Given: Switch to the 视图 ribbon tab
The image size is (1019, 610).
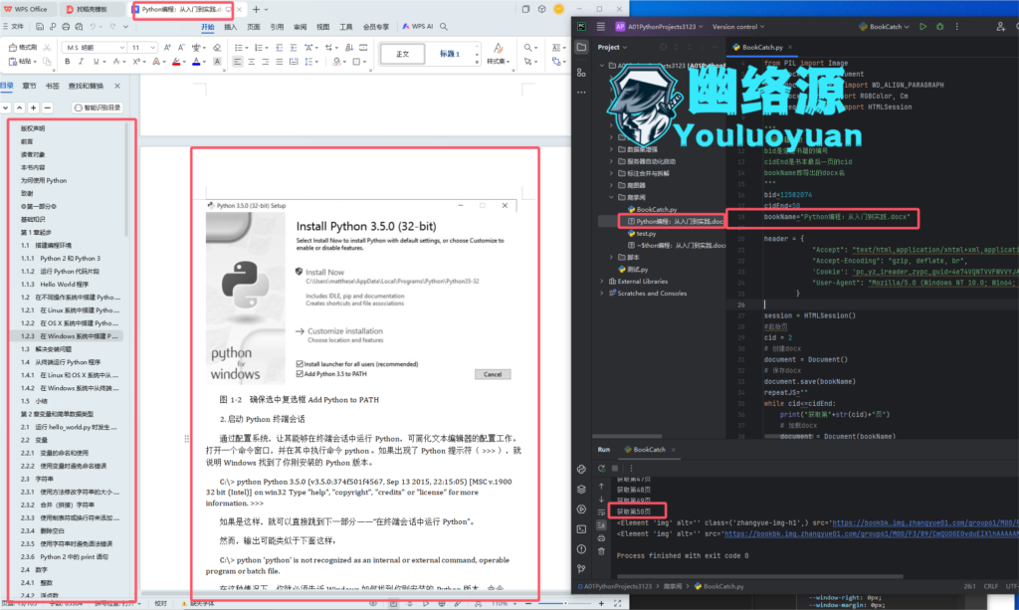Looking at the screenshot, I should 322,27.
